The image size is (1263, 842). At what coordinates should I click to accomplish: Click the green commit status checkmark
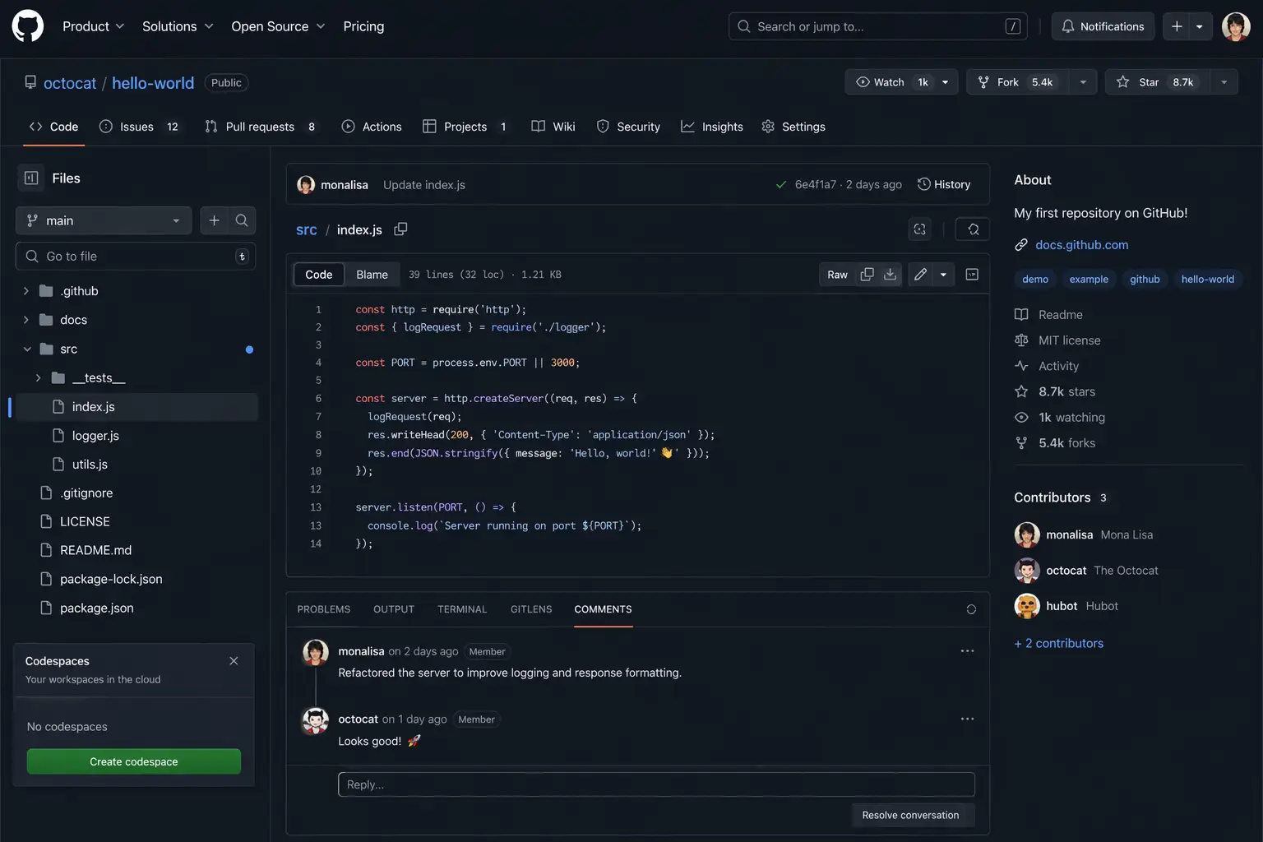tap(781, 184)
